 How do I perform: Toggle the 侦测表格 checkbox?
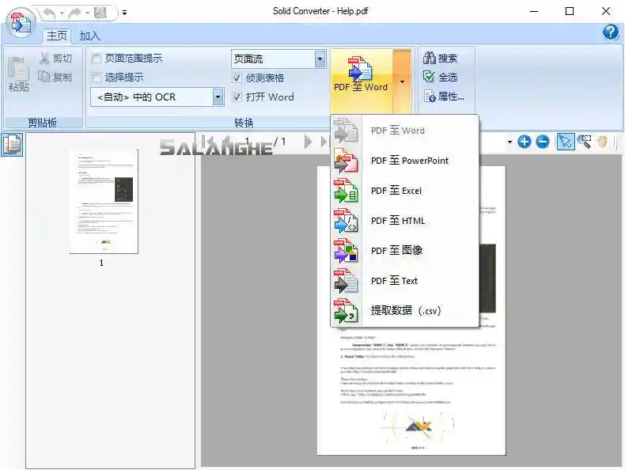point(237,78)
